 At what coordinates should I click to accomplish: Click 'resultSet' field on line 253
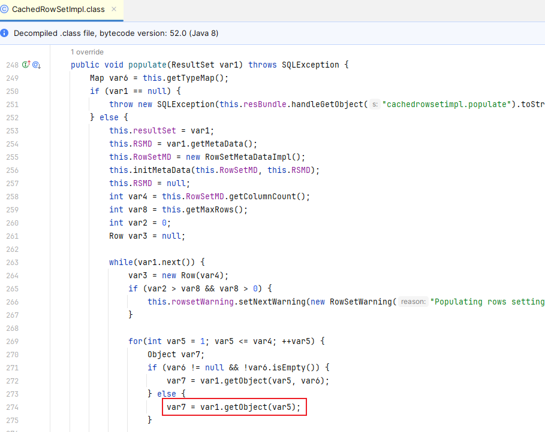tap(155, 131)
